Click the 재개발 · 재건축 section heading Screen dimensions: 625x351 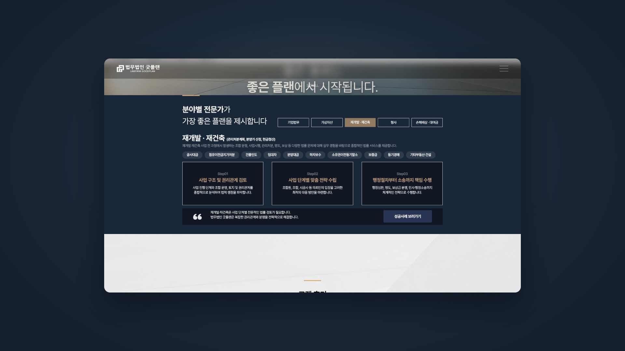click(x=203, y=138)
